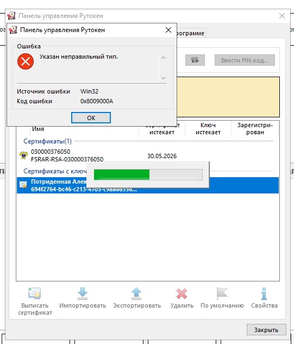Click the selected key certificate's icon
This screenshot has height=344, width=294.
coord(23,185)
